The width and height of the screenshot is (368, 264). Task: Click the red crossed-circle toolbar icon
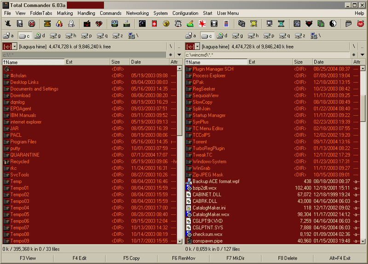click(32, 23)
